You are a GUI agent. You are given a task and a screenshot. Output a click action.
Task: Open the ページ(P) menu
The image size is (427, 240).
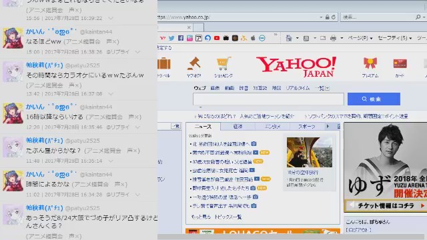[360, 38]
